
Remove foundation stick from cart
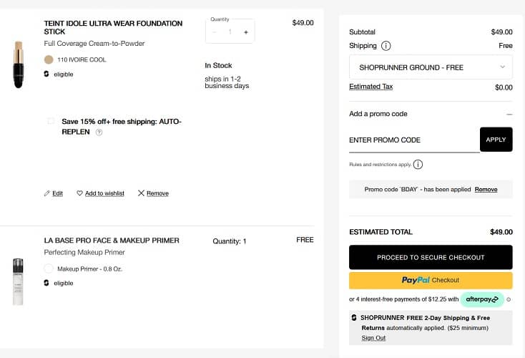[x=153, y=193]
